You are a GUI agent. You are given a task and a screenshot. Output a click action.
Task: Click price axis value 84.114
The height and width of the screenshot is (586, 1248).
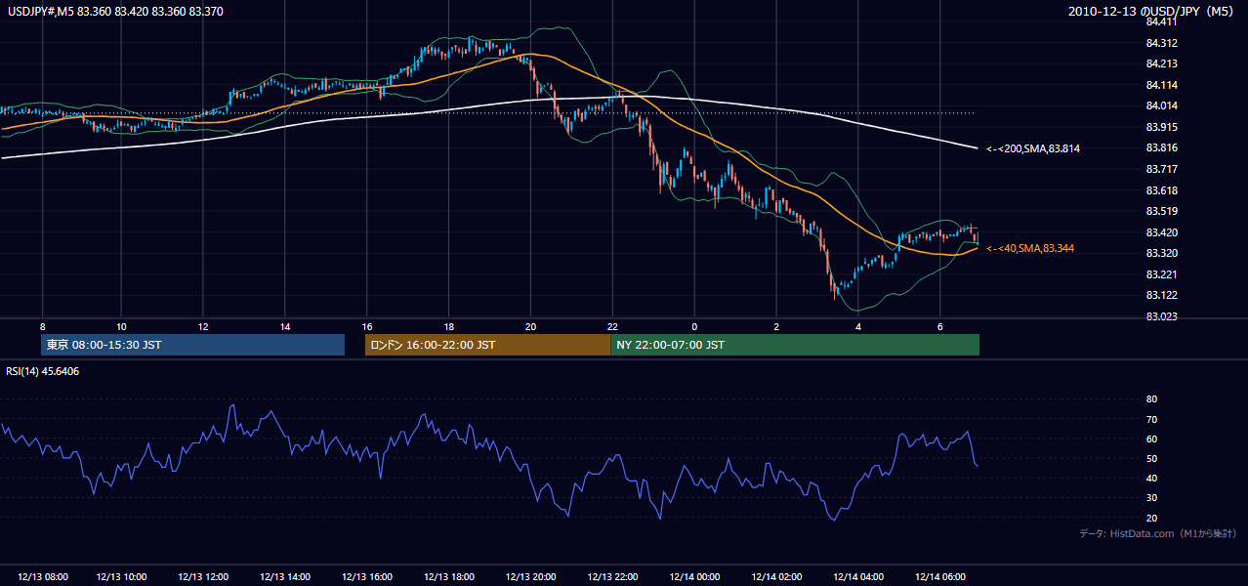(x=1162, y=85)
